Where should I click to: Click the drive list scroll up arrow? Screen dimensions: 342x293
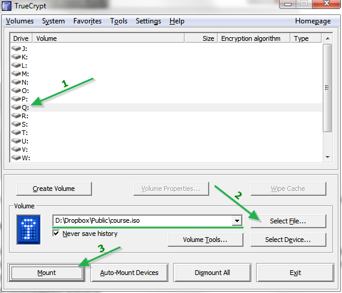(x=328, y=38)
